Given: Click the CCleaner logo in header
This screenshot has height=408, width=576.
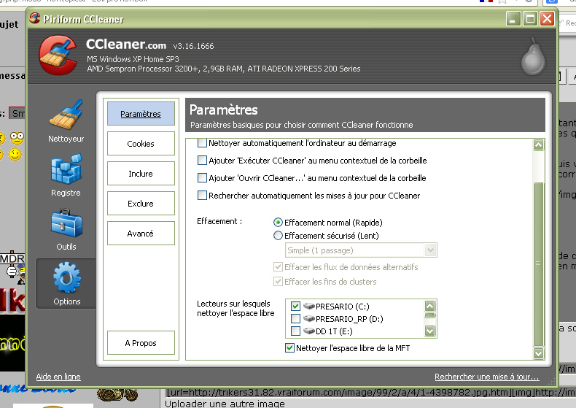Looking at the screenshot, I should [x=58, y=55].
